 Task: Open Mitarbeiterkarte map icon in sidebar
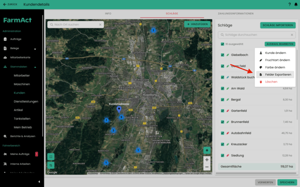pyautogui.click(x=5, y=58)
